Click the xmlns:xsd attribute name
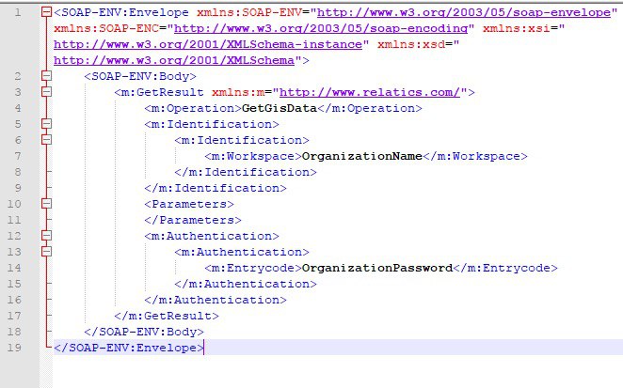 pyautogui.click(x=411, y=44)
